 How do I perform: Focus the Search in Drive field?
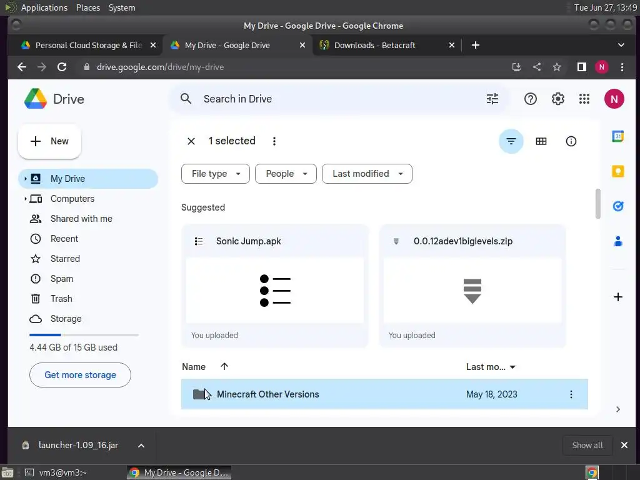tap(339, 99)
